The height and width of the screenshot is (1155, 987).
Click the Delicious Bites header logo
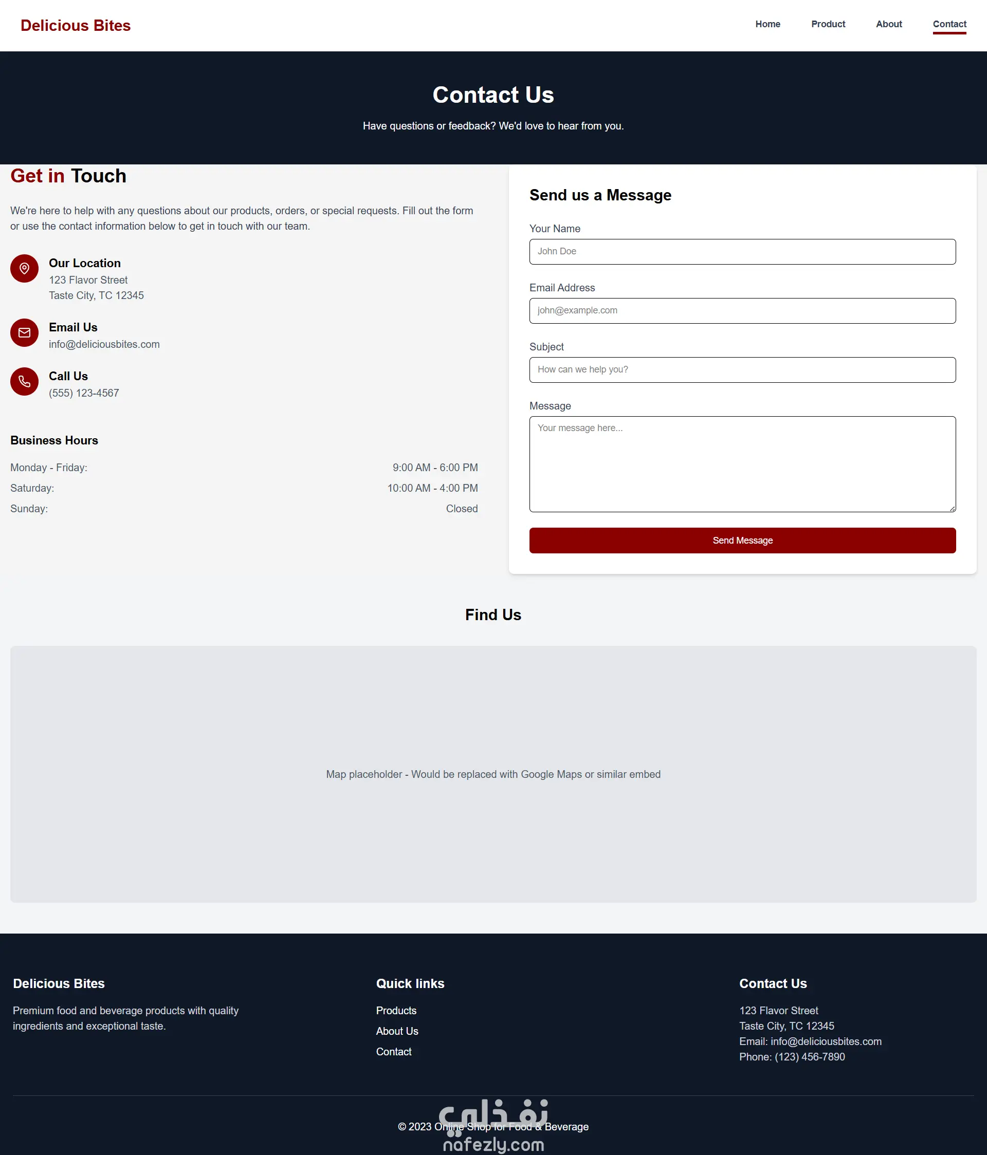pyautogui.click(x=75, y=26)
